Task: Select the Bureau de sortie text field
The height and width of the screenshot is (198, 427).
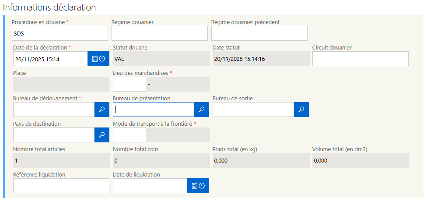Action: click(x=253, y=110)
